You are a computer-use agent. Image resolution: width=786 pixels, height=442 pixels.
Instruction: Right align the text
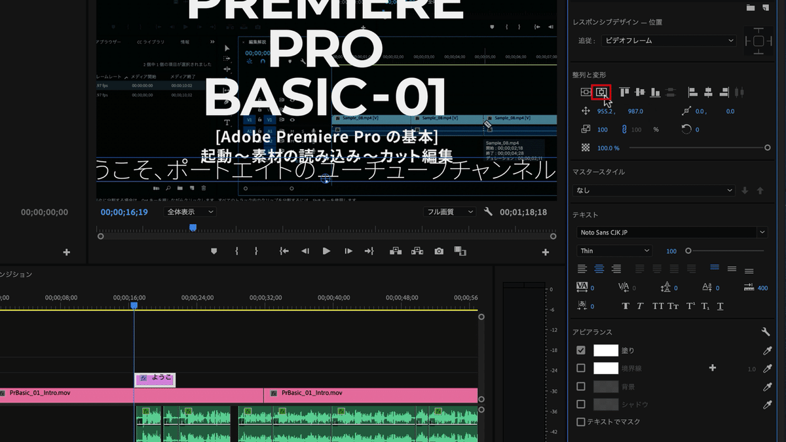point(616,268)
